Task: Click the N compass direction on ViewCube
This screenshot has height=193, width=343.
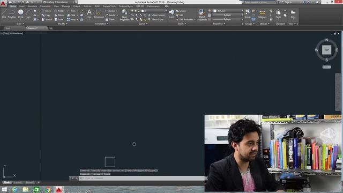Action: point(326,40)
